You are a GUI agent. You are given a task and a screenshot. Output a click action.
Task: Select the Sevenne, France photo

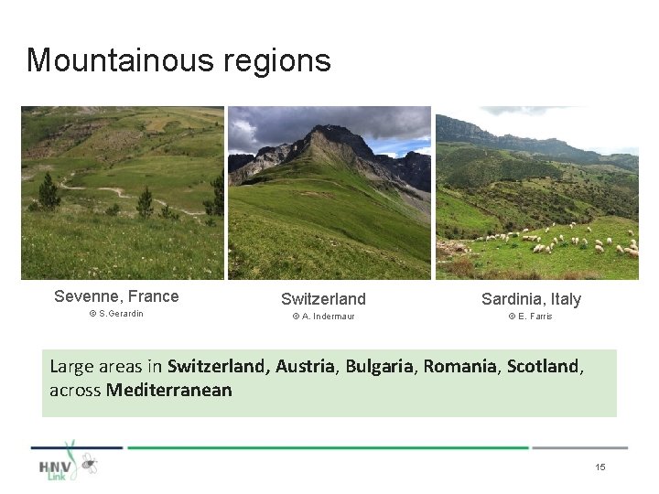tap(123, 193)
